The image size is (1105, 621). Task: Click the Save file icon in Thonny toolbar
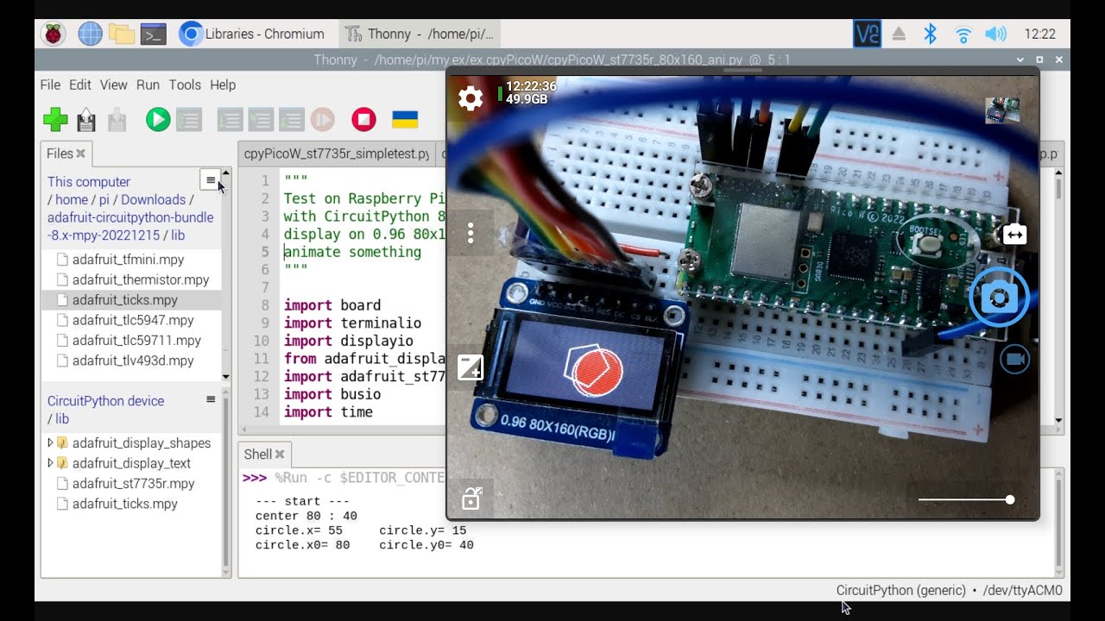click(x=117, y=120)
